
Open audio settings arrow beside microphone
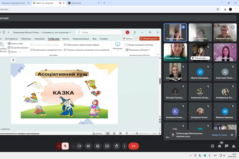pos(59,146)
